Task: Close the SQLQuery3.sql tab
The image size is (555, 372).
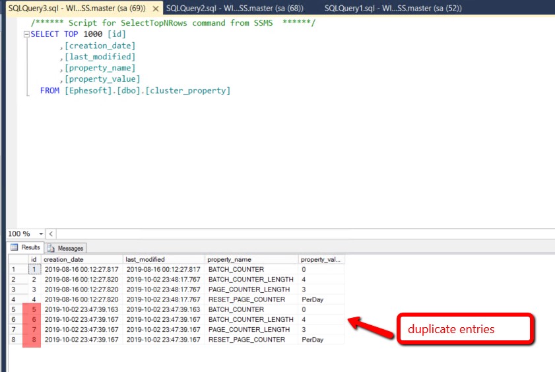Action: click(155, 9)
